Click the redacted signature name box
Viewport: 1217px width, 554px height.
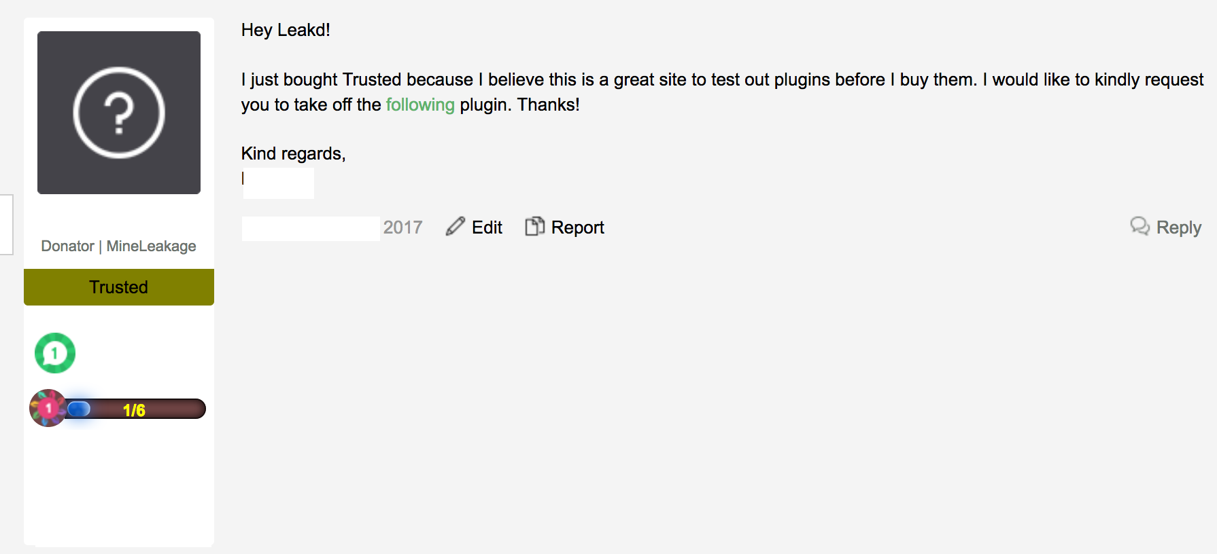pyautogui.click(x=279, y=183)
